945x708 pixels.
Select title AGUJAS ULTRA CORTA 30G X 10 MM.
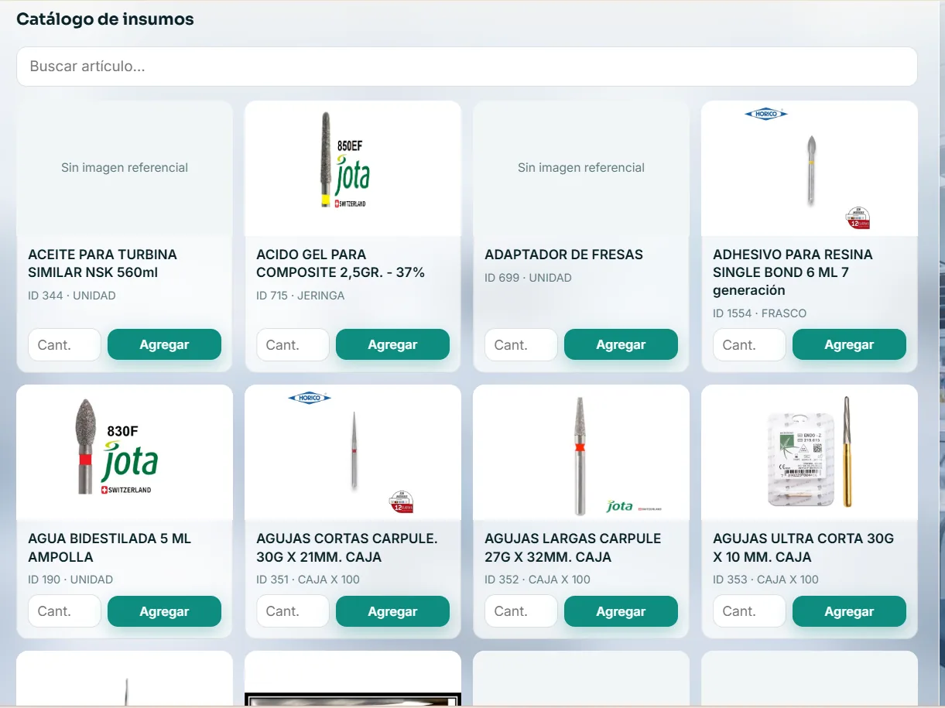pyautogui.click(x=803, y=547)
